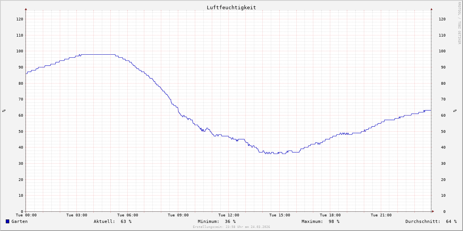Select the Tue 06:00 time axis label
The width and height of the screenshot is (463, 231).
click(127, 215)
